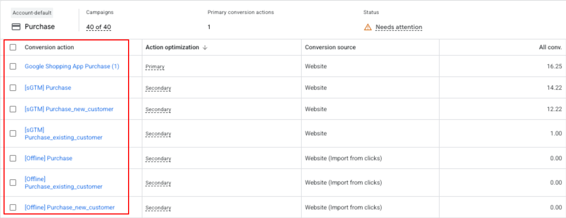Screen dimensions: 566x218
Task: Tick the select-all checkbox beside Conversion action
Action: pos(13,47)
